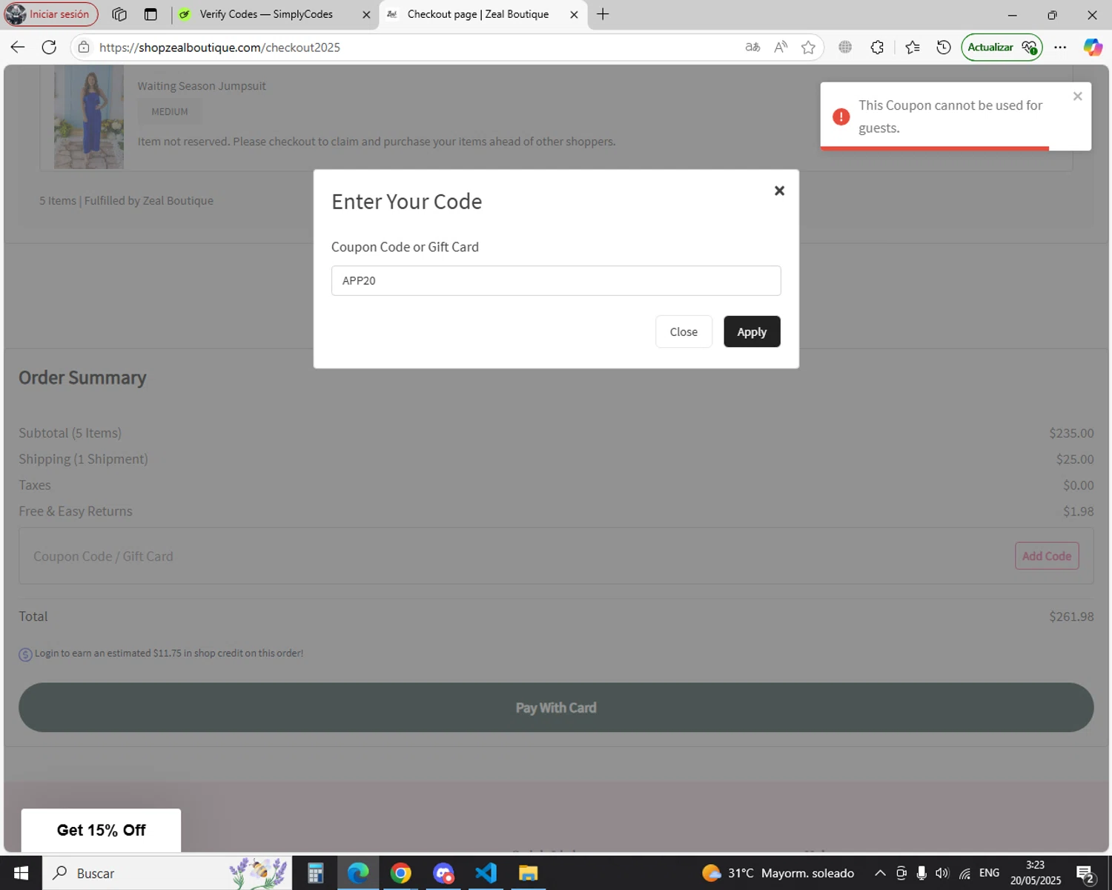Open the browser extensions icon

pos(877,47)
